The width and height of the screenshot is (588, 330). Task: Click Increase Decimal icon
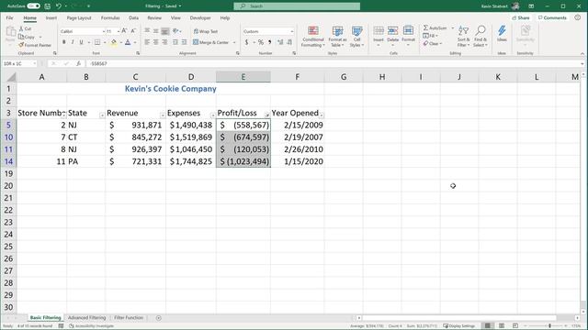[x=280, y=42]
